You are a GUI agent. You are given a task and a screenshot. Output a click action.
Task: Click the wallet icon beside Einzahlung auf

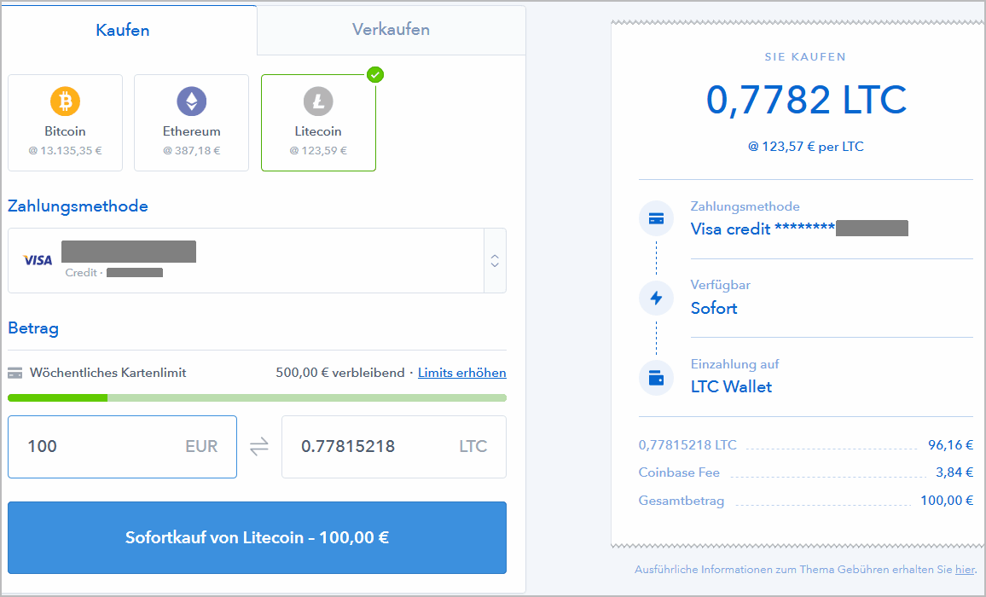[x=657, y=378]
